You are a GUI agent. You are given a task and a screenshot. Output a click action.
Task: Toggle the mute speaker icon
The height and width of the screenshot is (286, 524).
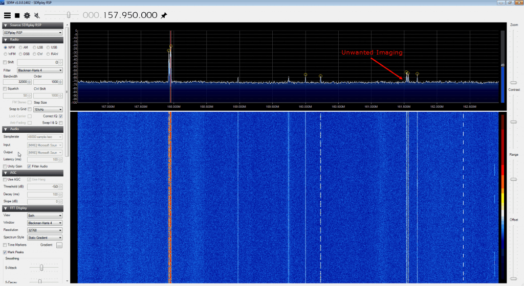(37, 16)
